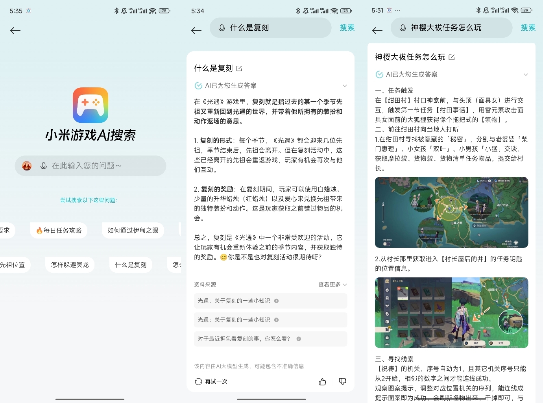Tap microphone icon in 神樱大祓任务怎么玩 search box
Viewport: 543px width, 403px height.
click(403, 28)
